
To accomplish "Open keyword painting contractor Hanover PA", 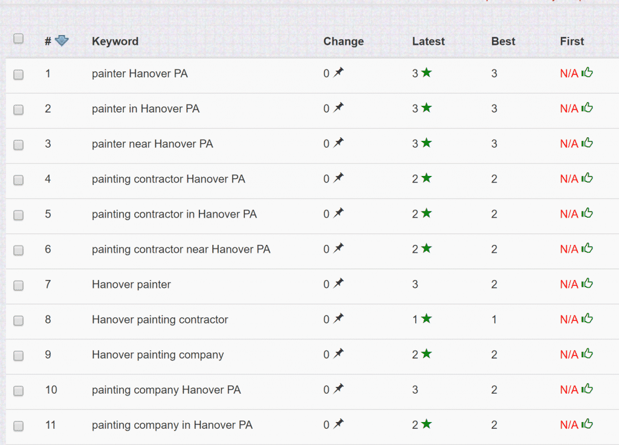I will (x=168, y=179).
